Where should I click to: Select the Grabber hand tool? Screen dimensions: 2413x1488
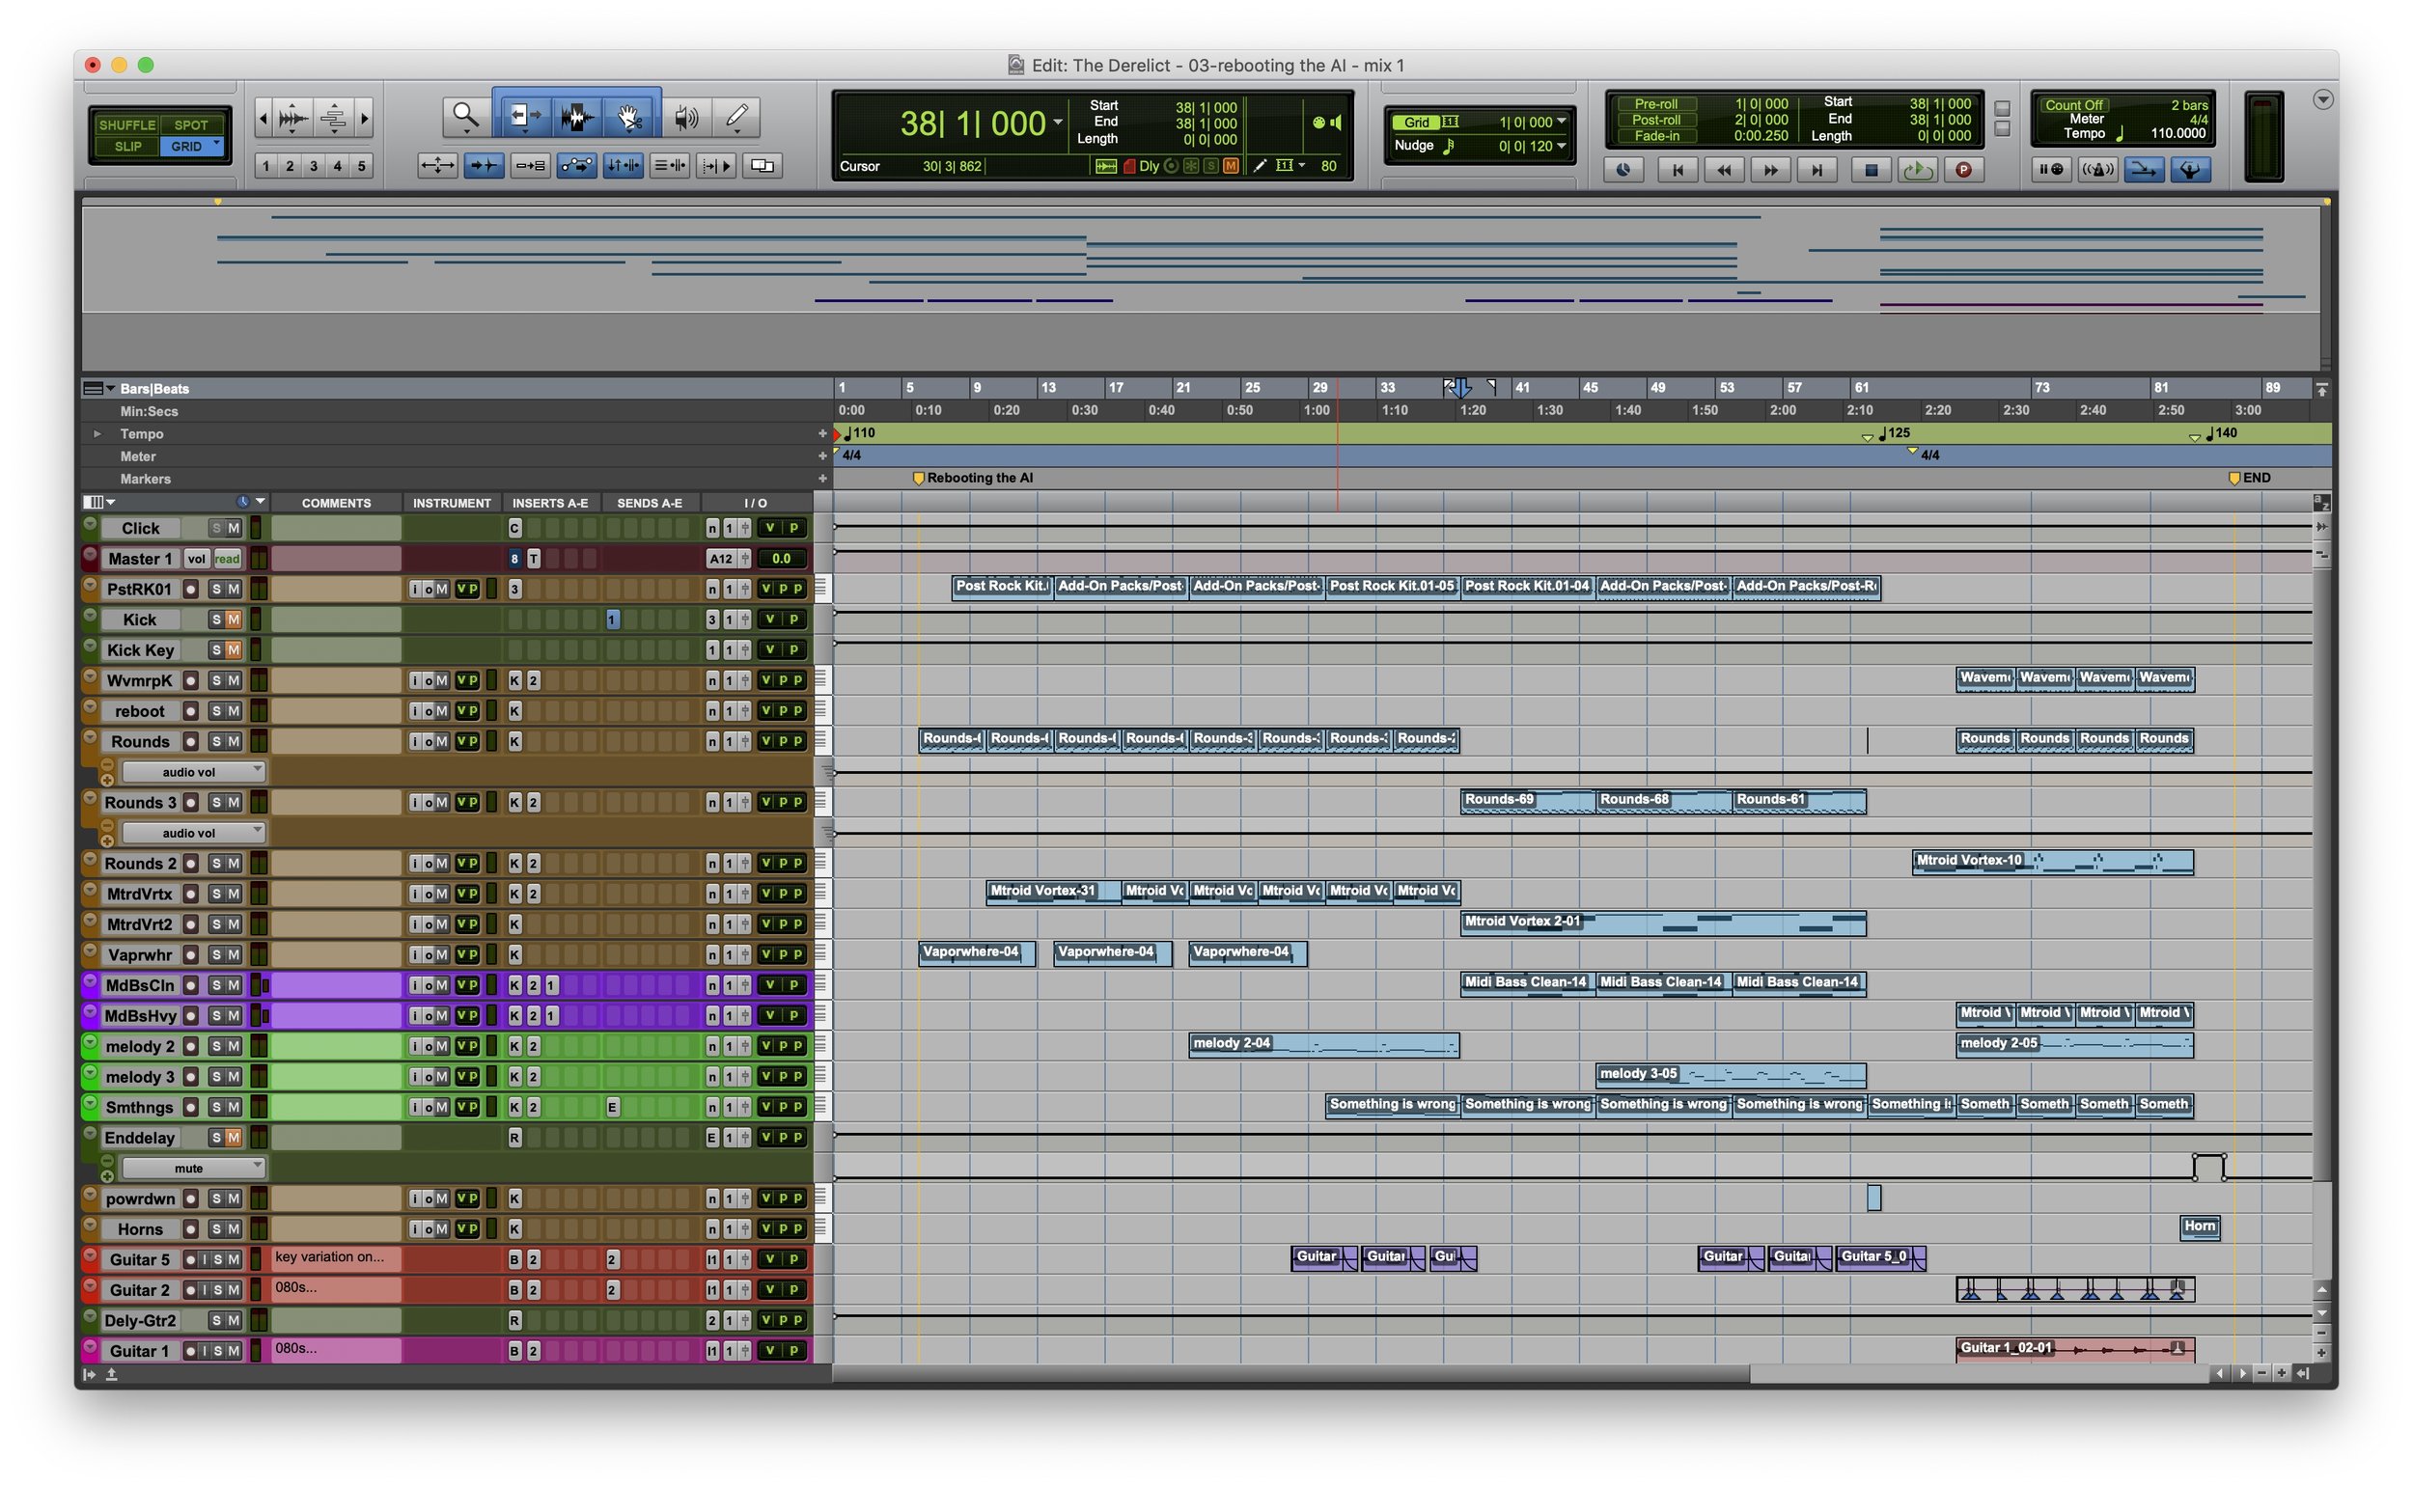[x=630, y=114]
